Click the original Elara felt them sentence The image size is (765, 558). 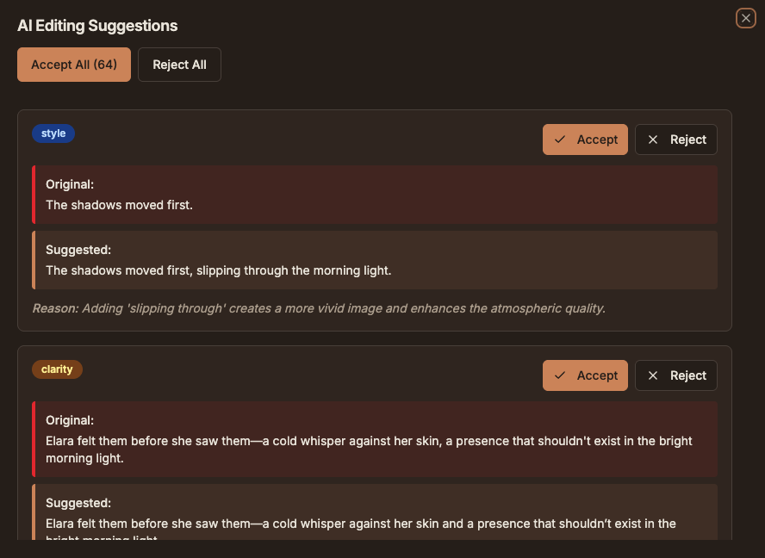point(369,449)
